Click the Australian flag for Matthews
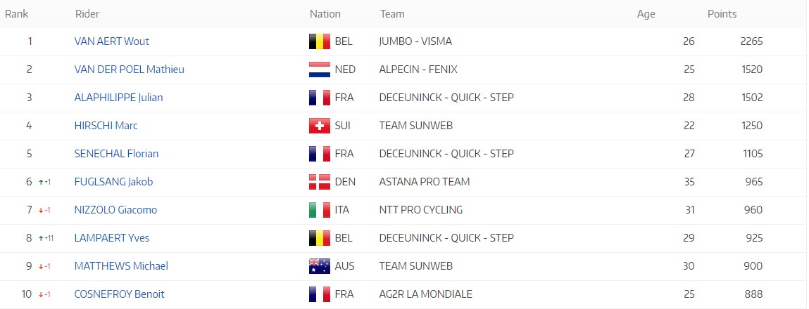The image size is (809, 309). (x=320, y=265)
